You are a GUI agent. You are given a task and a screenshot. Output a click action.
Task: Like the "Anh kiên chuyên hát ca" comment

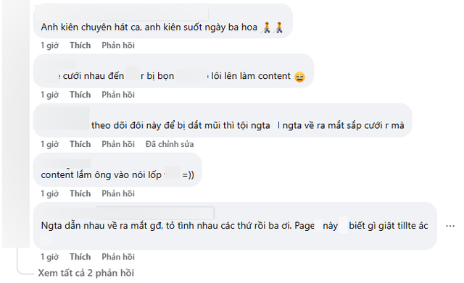(x=80, y=45)
